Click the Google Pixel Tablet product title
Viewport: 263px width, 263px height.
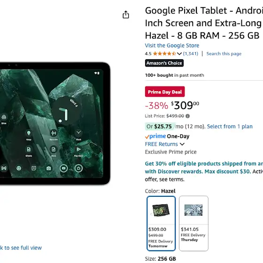(204, 23)
